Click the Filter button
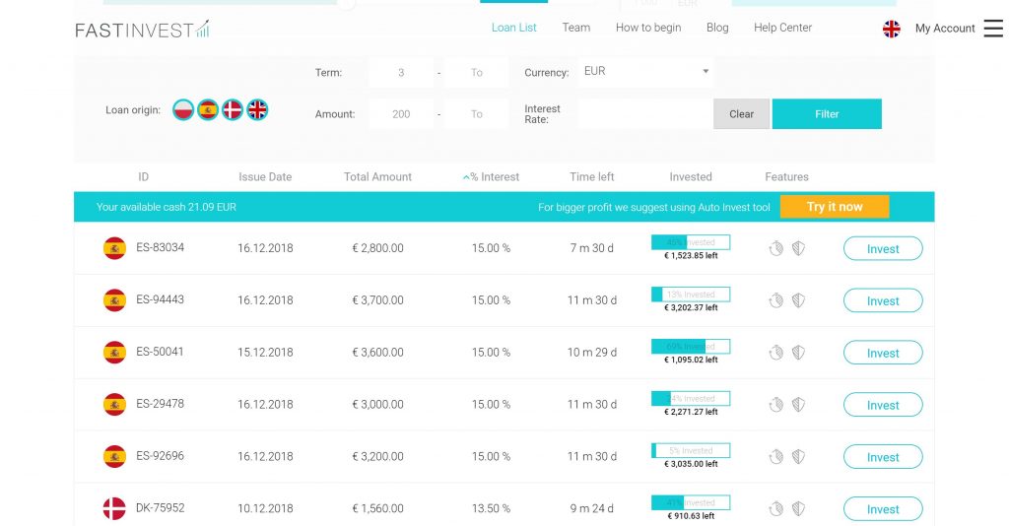 [826, 114]
